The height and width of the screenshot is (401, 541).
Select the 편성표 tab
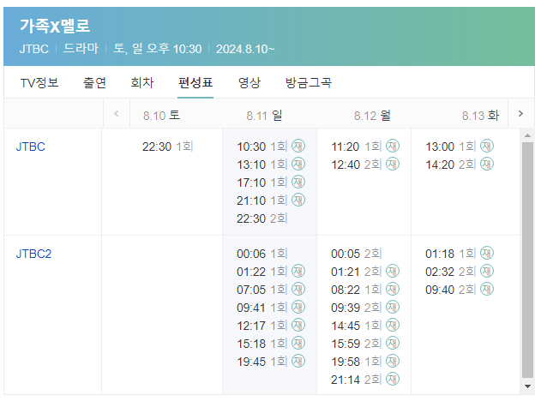[195, 83]
